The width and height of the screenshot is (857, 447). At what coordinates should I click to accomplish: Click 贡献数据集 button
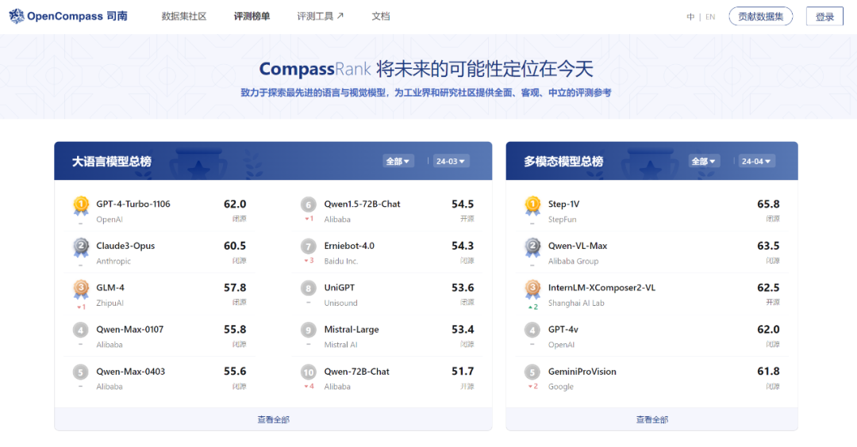761,17
